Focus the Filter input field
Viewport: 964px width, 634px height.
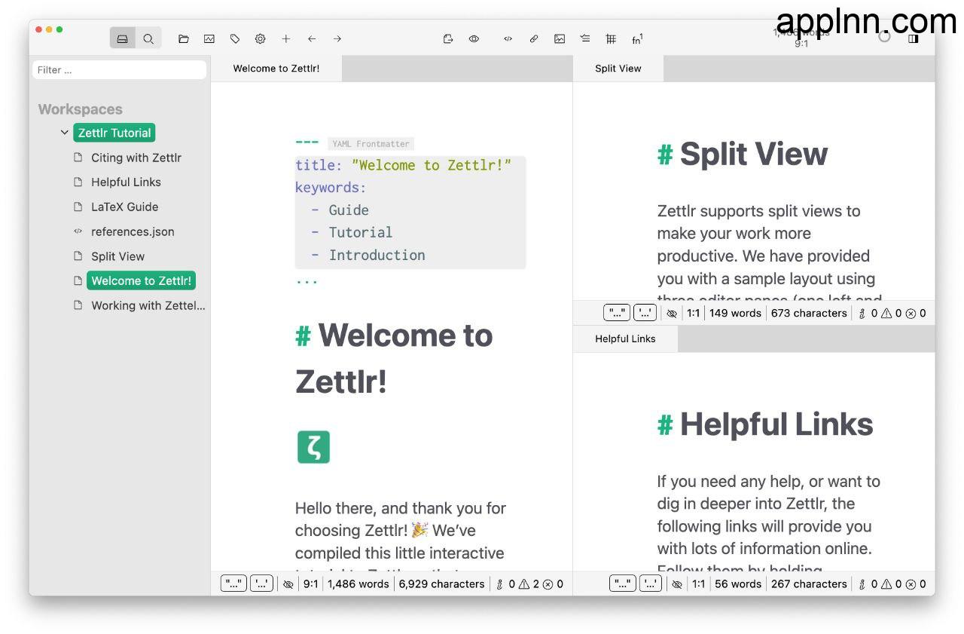tap(119, 70)
